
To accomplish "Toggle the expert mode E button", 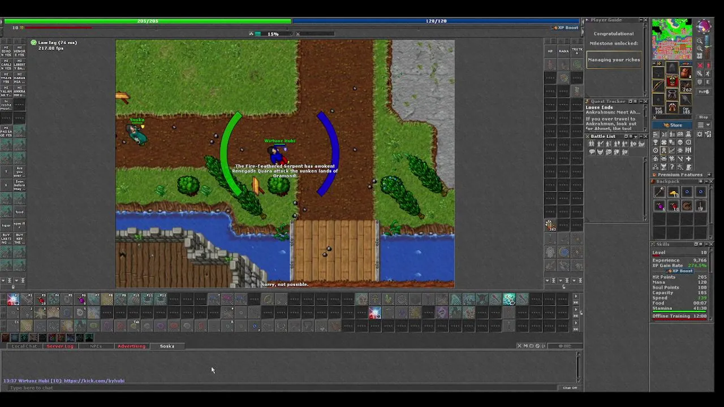I will pos(708,82).
